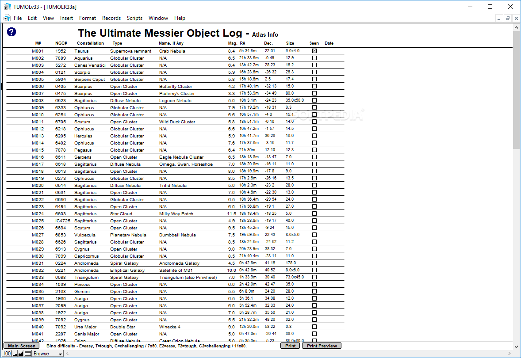
Task: Click the Supernova remnant type cell
Action: [130, 51]
